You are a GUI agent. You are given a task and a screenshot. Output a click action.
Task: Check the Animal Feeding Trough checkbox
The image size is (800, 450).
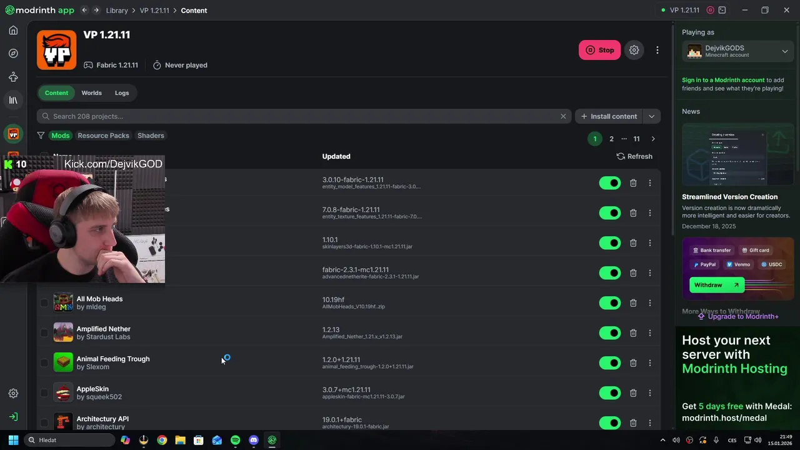(44, 363)
